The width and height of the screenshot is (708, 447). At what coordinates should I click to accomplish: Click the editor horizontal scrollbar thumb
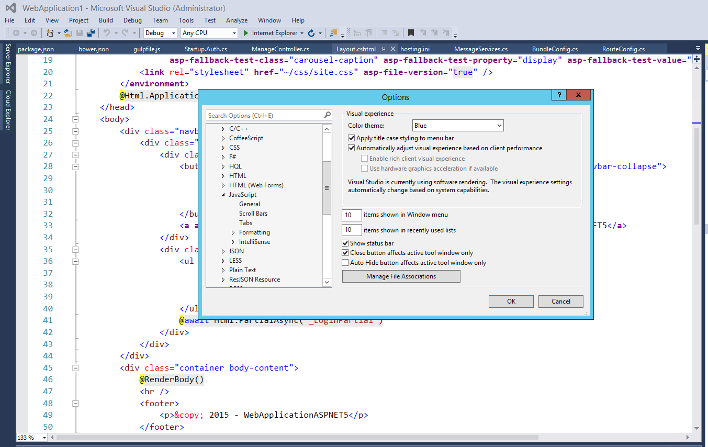tap(298, 437)
